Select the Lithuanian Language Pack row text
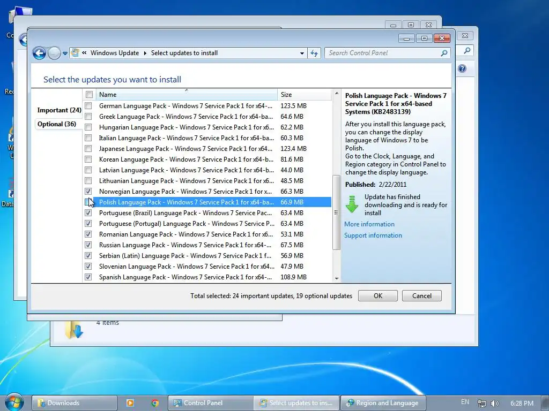Image resolution: width=549 pixels, height=411 pixels. (186, 181)
